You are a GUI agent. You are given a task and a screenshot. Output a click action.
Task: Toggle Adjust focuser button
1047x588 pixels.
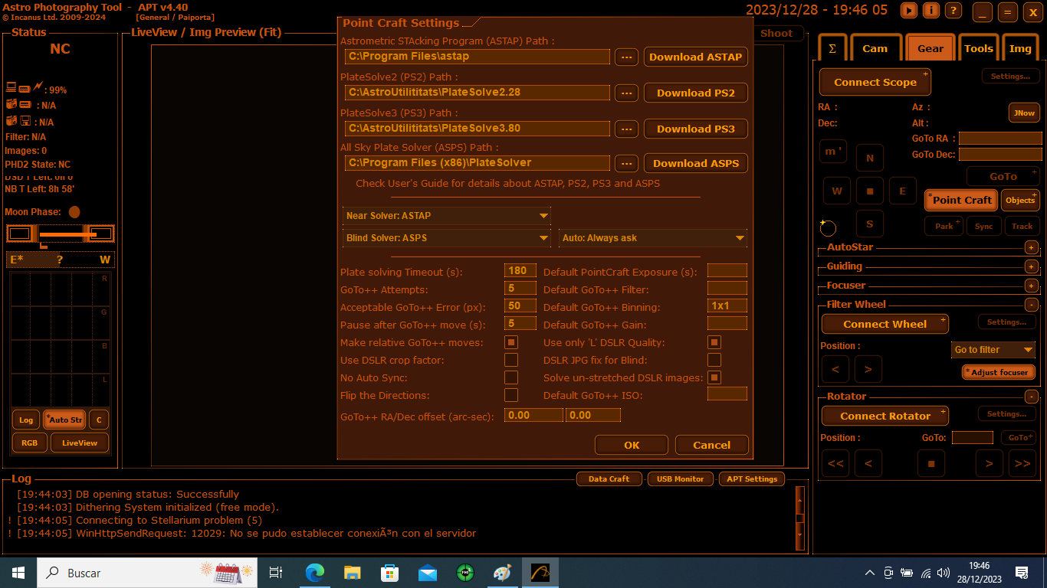tap(999, 372)
